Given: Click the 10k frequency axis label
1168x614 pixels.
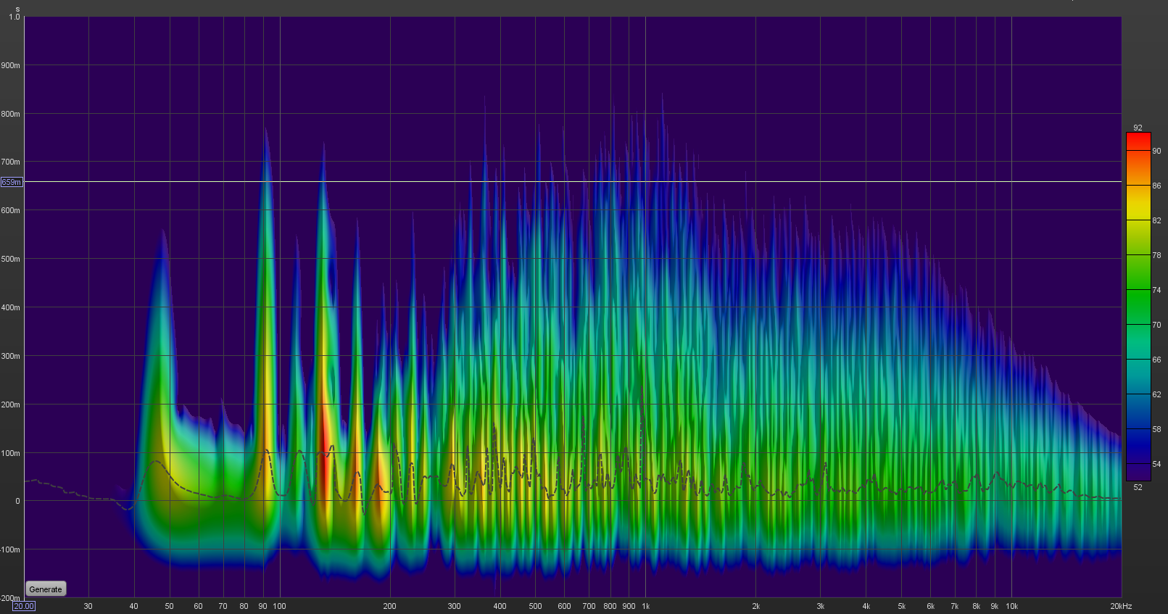Looking at the screenshot, I should coord(1011,606).
